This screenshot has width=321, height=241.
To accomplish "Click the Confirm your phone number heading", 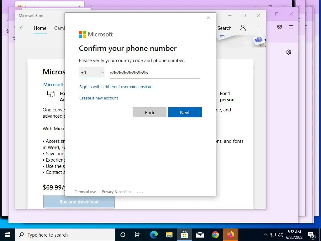I will 128,48.
